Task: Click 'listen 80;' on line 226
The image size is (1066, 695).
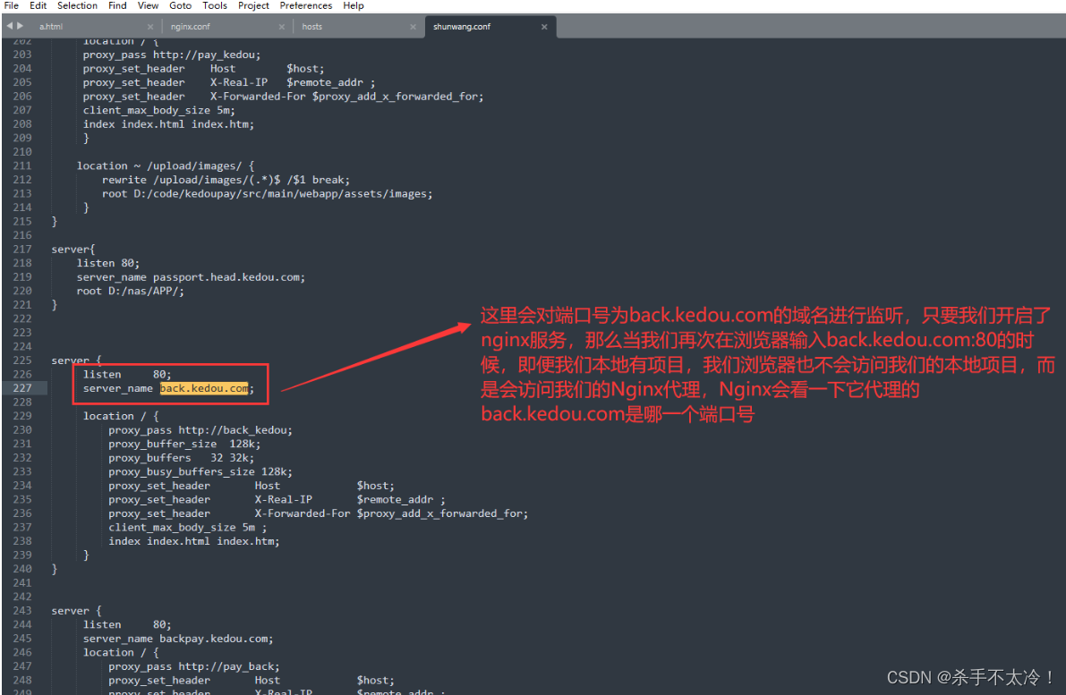Action: (x=127, y=375)
